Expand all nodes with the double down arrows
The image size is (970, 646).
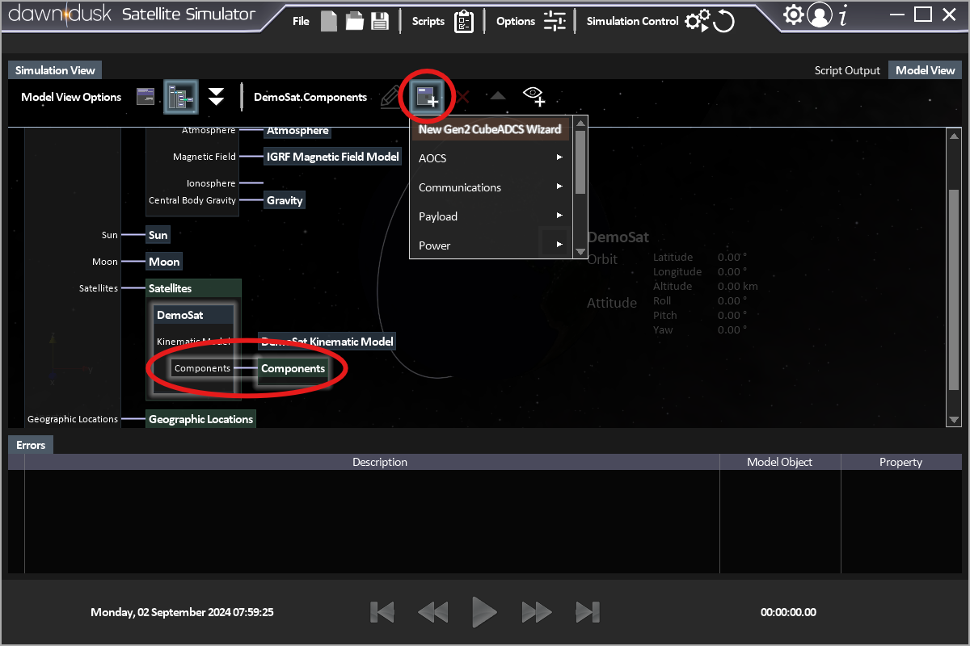click(216, 97)
